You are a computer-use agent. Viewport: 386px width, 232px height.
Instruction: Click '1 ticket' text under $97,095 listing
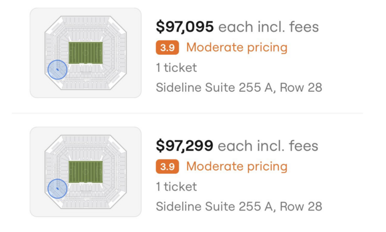(x=176, y=68)
